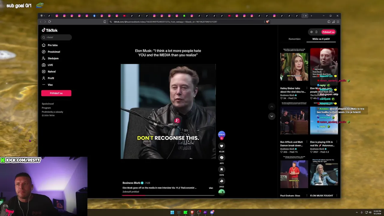This screenshot has height=216, width=384.
Task: Select the Môže sa ti páčiť tab
Action: pyautogui.click(x=321, y=39)
